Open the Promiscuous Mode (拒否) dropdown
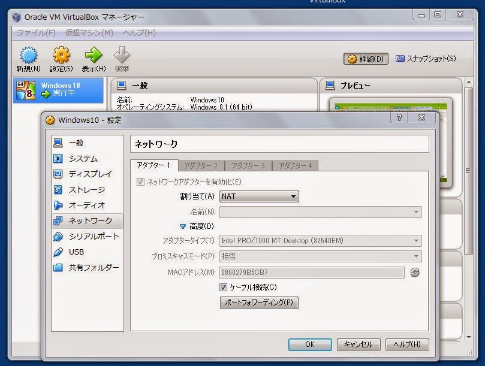The image size is (485, 366). tap(321, 256)
